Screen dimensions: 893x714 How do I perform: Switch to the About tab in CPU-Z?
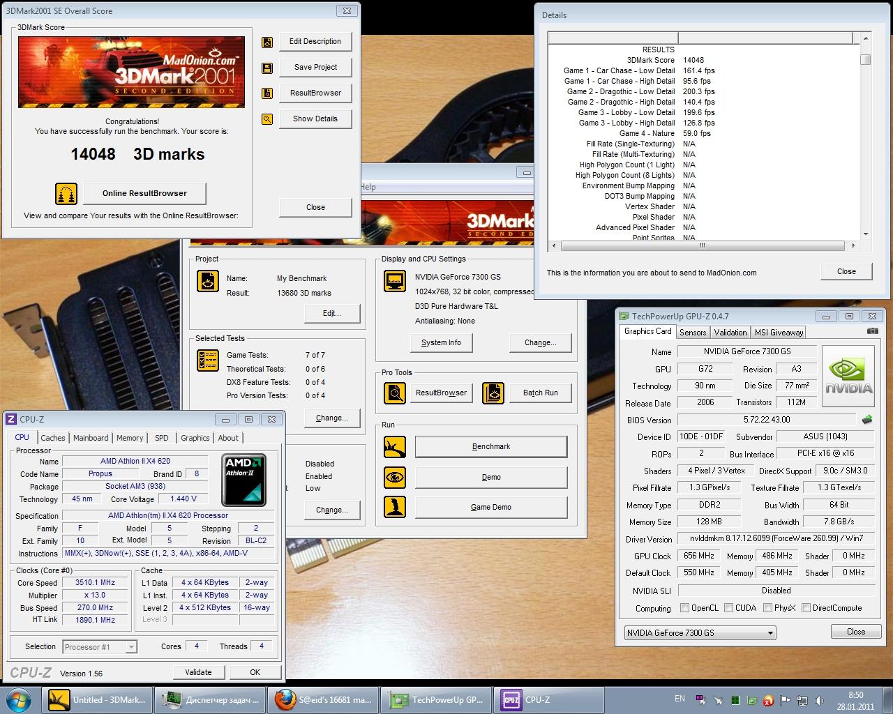pos(228,438)
